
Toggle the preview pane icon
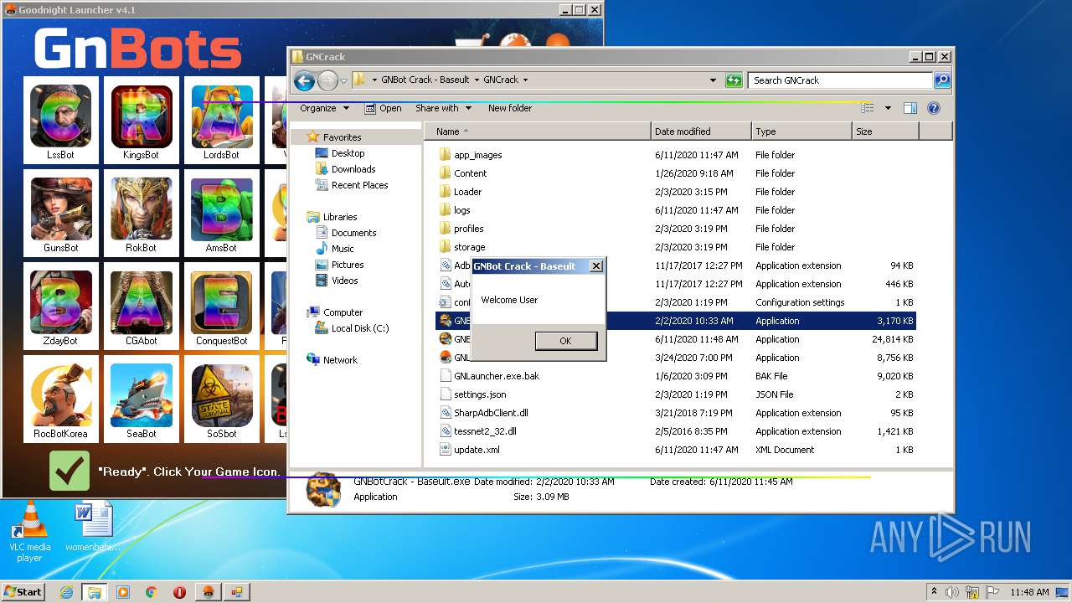[x=910, y=108]
